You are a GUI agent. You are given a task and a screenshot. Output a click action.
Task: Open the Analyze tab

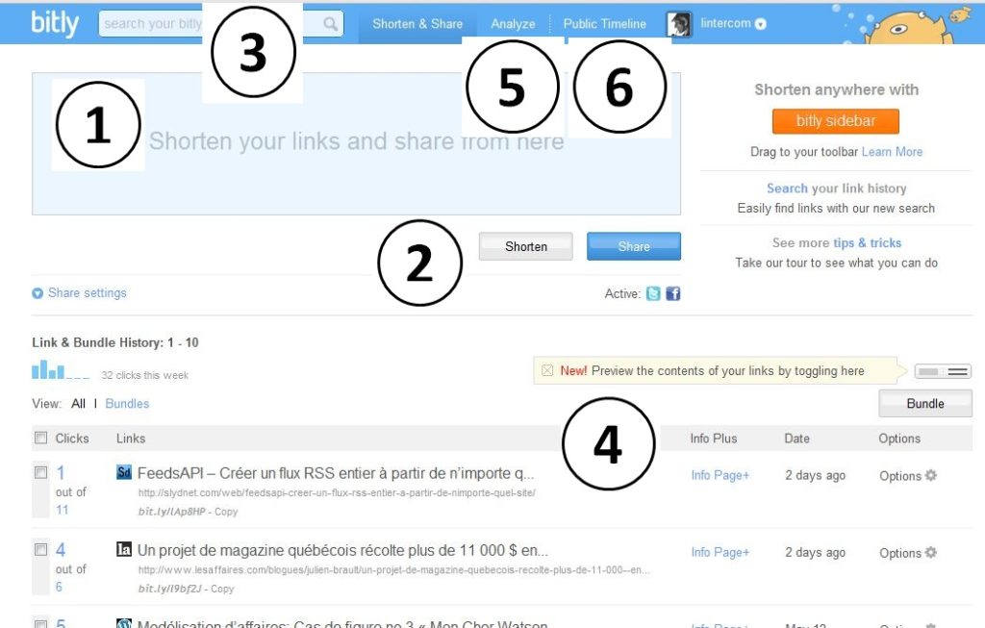pos(513,24)
